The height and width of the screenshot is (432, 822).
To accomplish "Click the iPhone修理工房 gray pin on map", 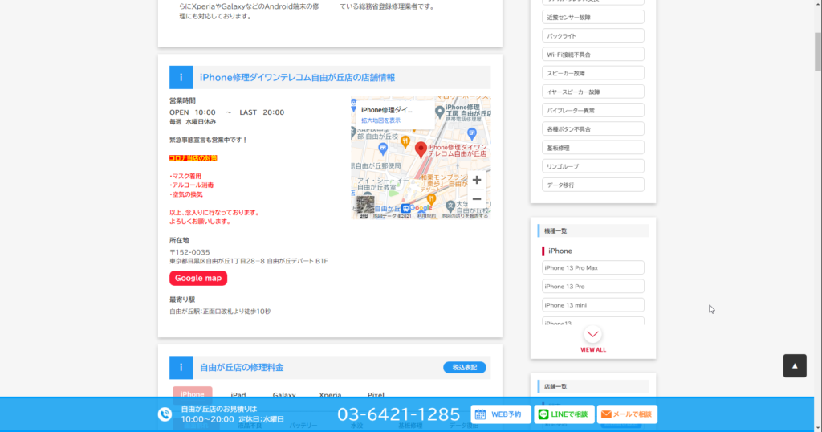I will point(439,112).
